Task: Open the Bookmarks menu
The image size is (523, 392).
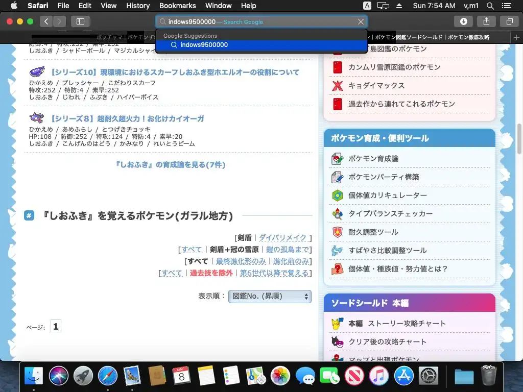Action: pos(177,6)
